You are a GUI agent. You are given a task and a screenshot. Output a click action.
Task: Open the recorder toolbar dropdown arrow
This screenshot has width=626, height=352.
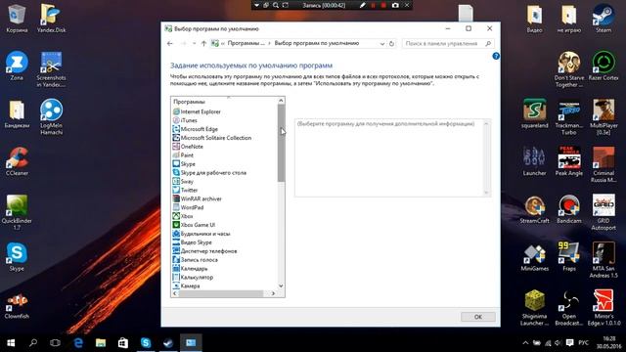(256, 5)
